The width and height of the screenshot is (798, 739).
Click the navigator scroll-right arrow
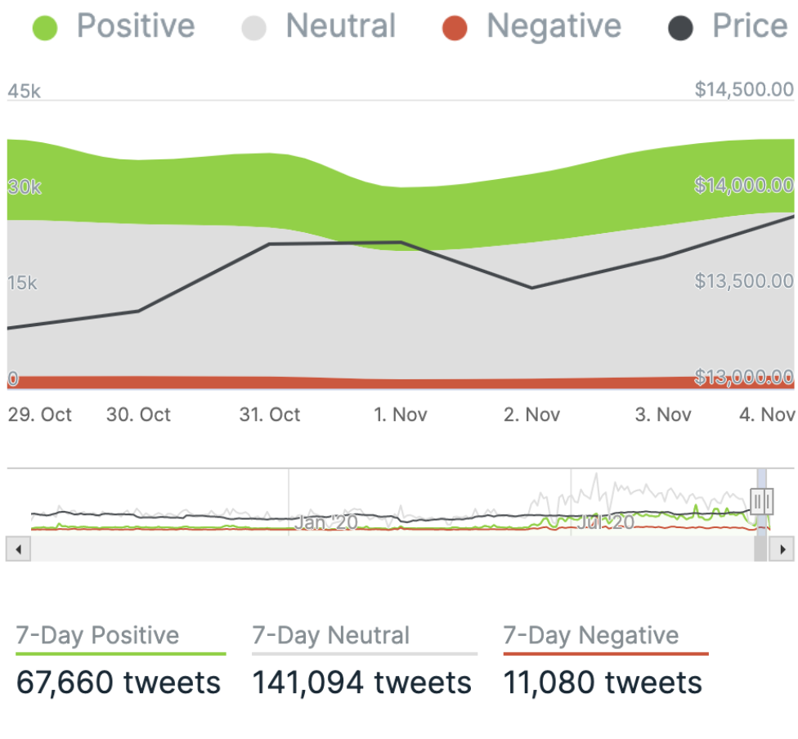point(783,549)
